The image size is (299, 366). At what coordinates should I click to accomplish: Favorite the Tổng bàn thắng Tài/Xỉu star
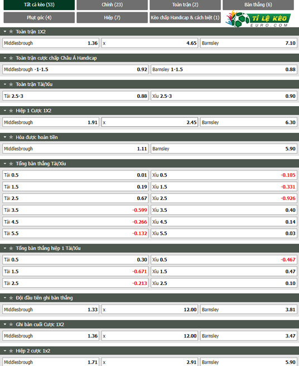point(11,164)
